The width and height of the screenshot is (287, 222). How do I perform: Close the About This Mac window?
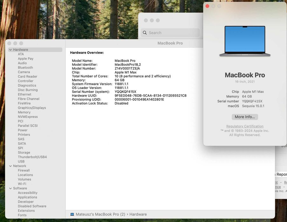(207, 6)
